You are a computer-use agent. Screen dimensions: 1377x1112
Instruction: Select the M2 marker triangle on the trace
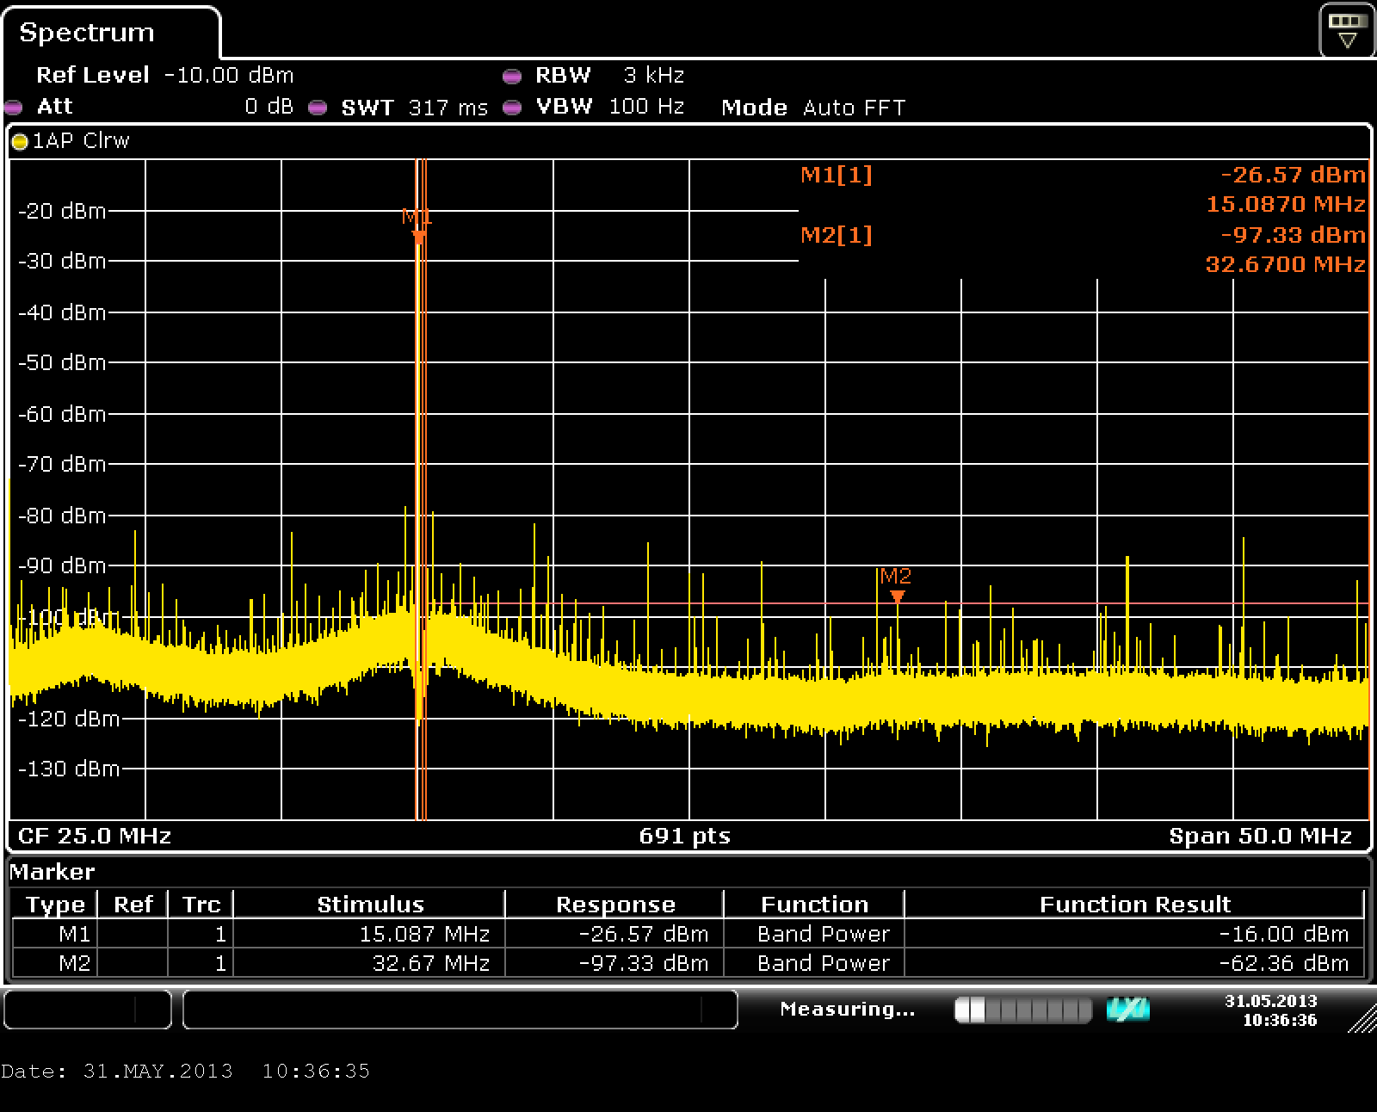point(897,596)
